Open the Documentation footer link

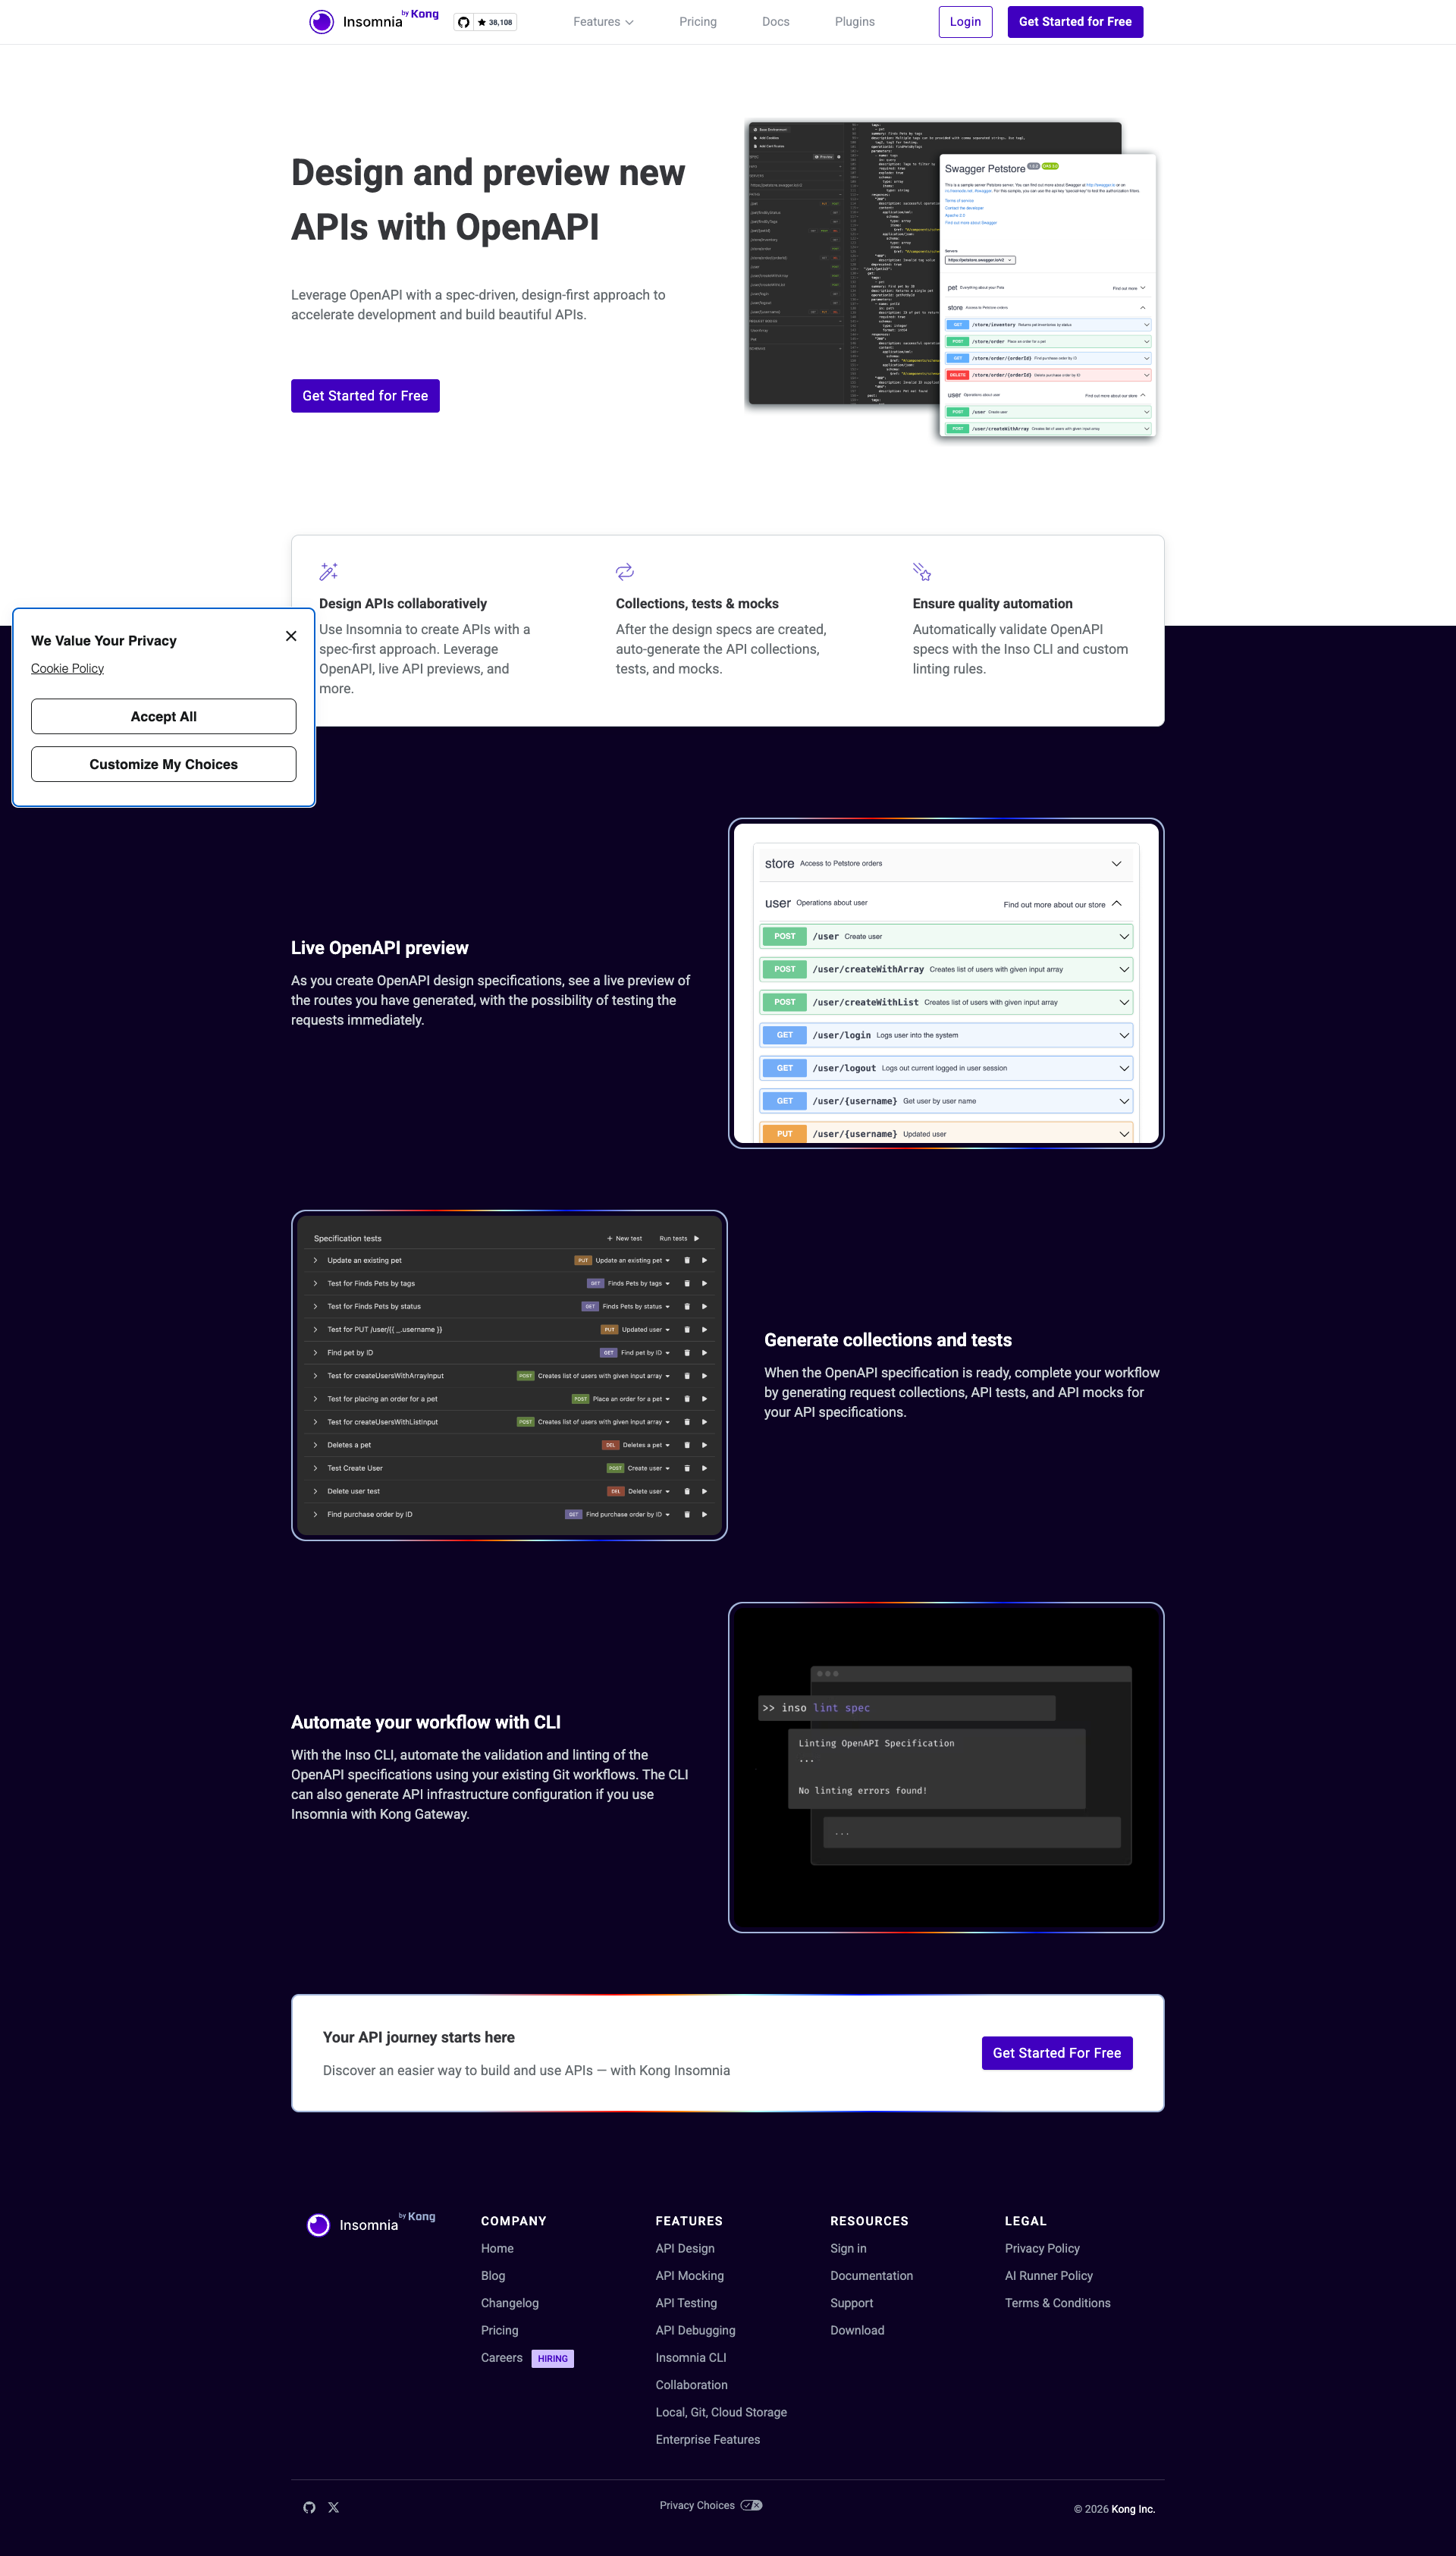coord(871,2276)
